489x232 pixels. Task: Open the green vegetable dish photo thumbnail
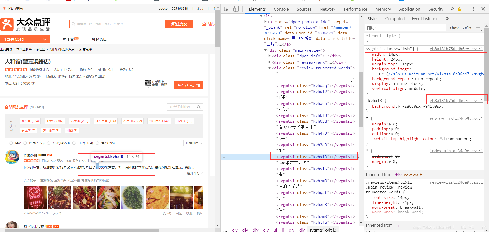(133, 197)
